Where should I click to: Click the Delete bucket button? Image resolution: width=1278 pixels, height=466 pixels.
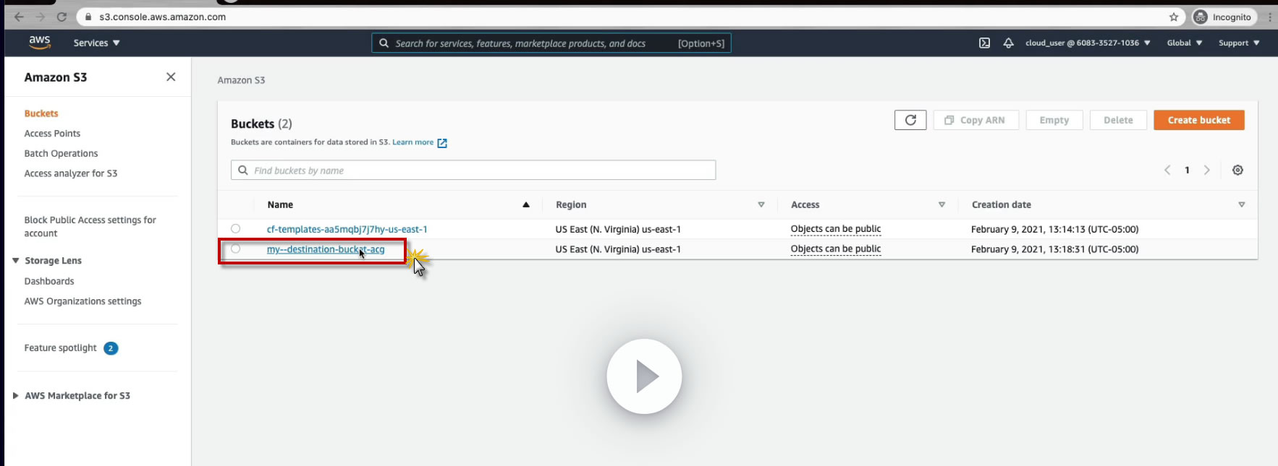tap(1118, 120)
